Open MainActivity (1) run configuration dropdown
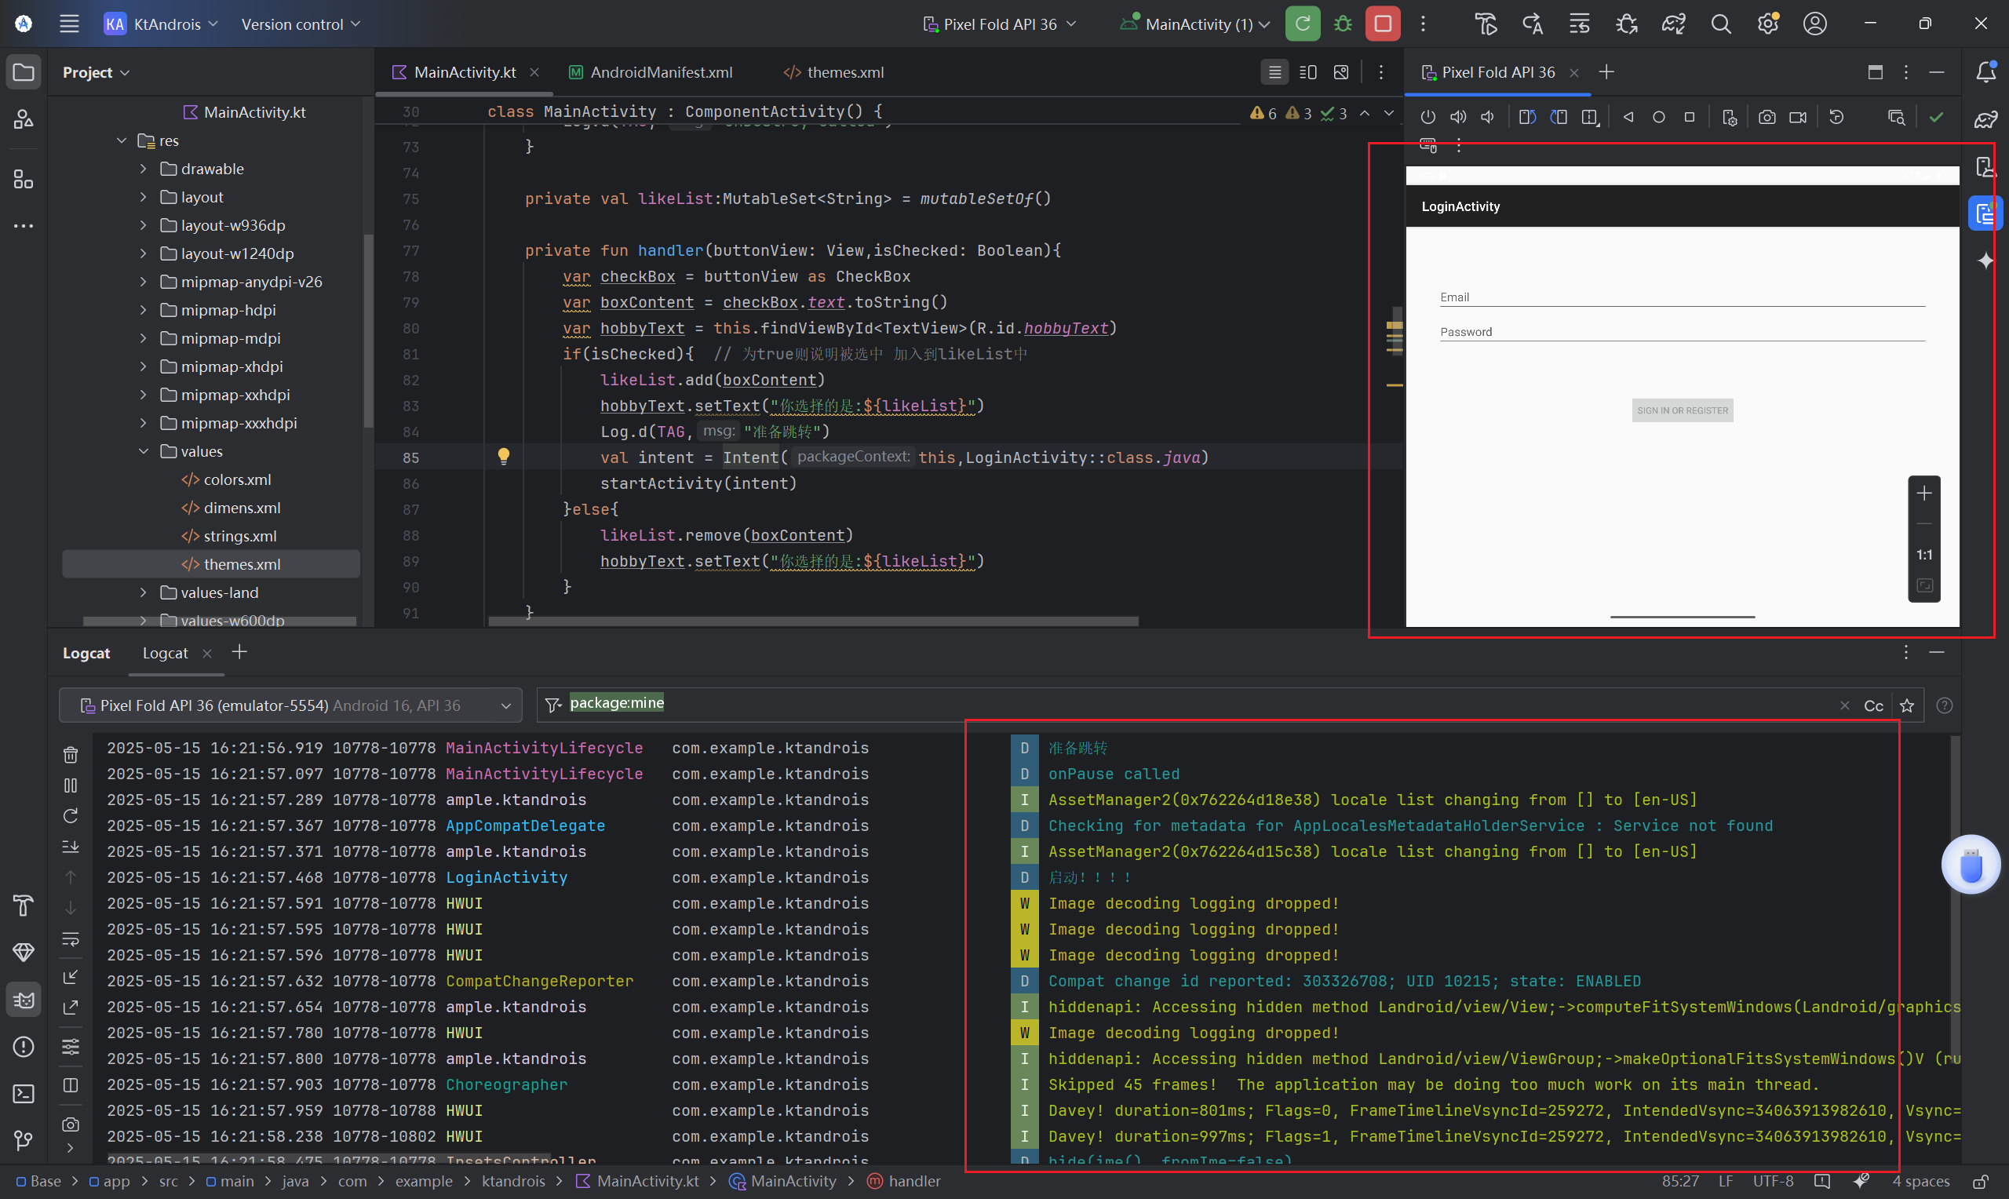Screen dimensions: 2009x1199 click(1194, 24)
